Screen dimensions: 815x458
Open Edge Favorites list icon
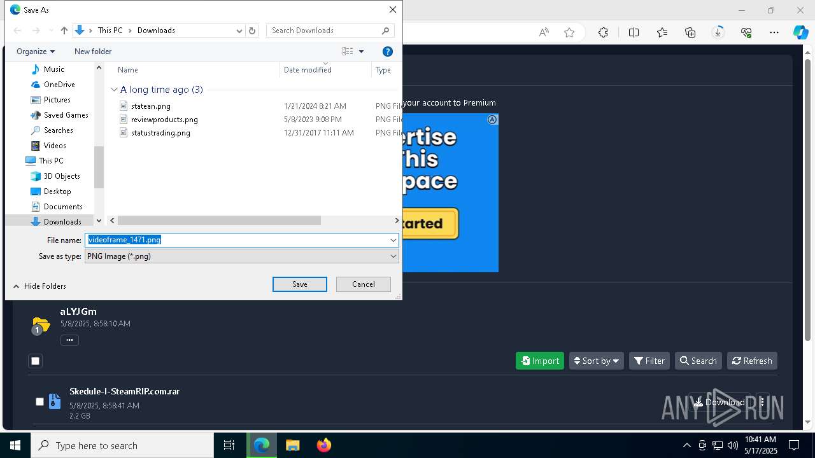pos(662,32)
